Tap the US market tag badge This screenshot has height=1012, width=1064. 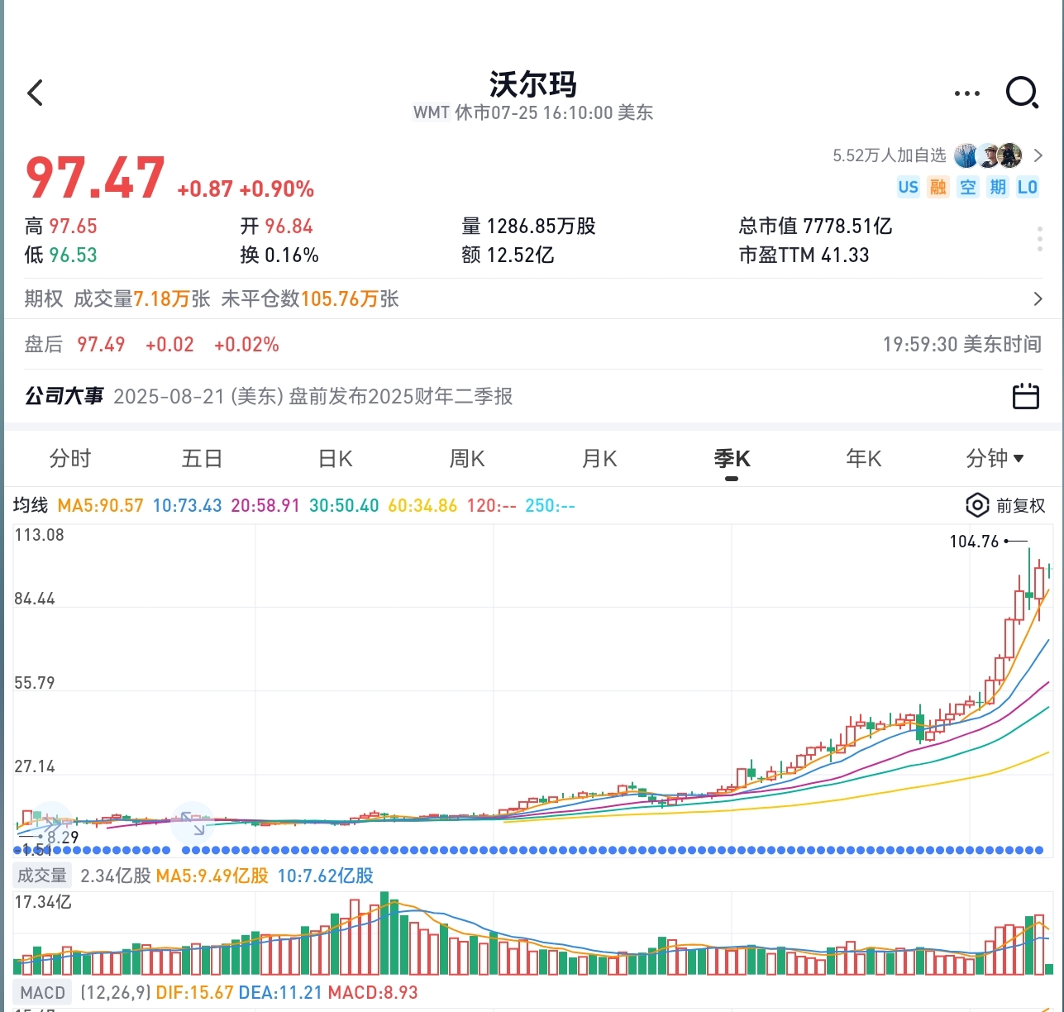908,187
